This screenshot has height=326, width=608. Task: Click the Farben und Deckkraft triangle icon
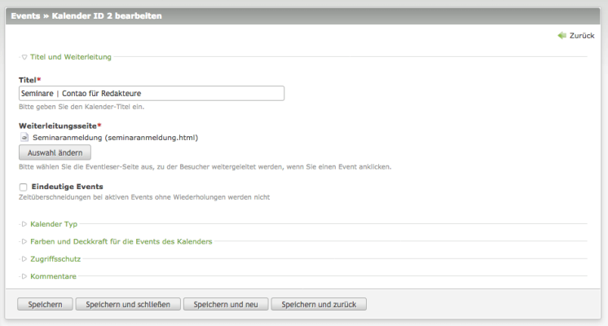(x=24, y=242)
